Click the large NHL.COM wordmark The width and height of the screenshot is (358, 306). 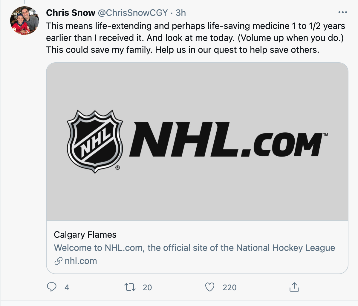point(228,140)
